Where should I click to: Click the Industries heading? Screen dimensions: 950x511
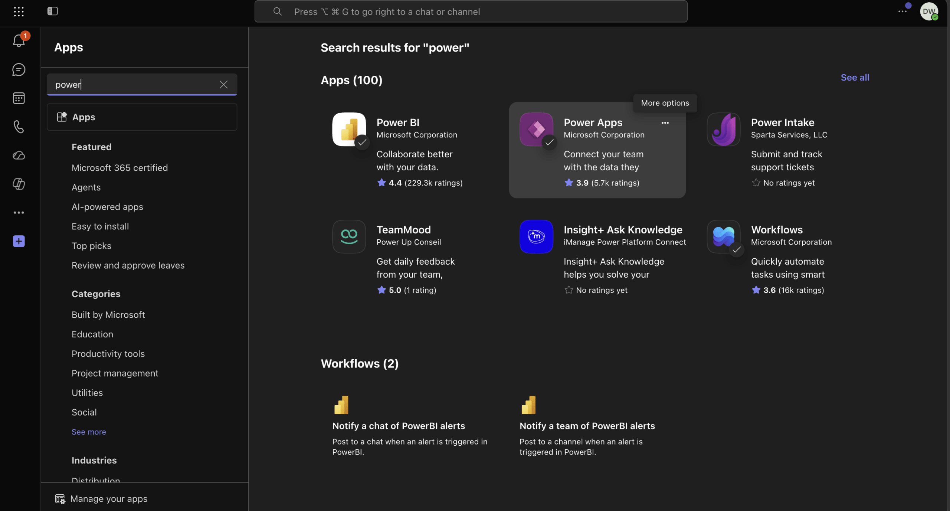click(94, 461)
